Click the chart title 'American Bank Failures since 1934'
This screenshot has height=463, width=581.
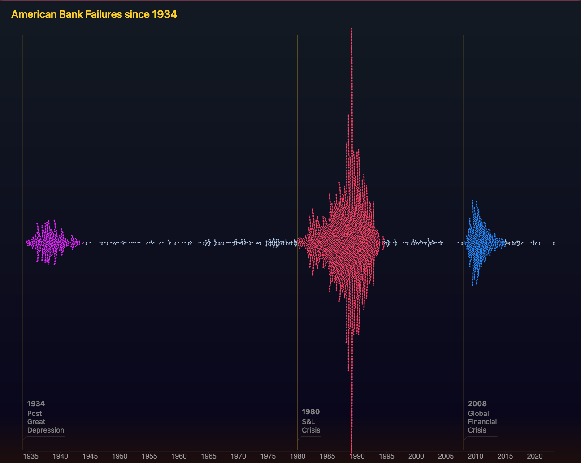click(x=94, y=14)
